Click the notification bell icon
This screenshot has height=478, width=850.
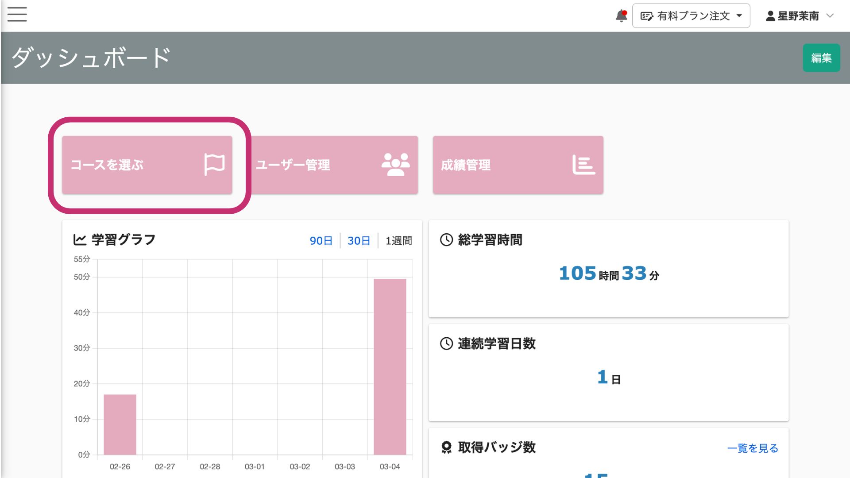coord(621,16)
